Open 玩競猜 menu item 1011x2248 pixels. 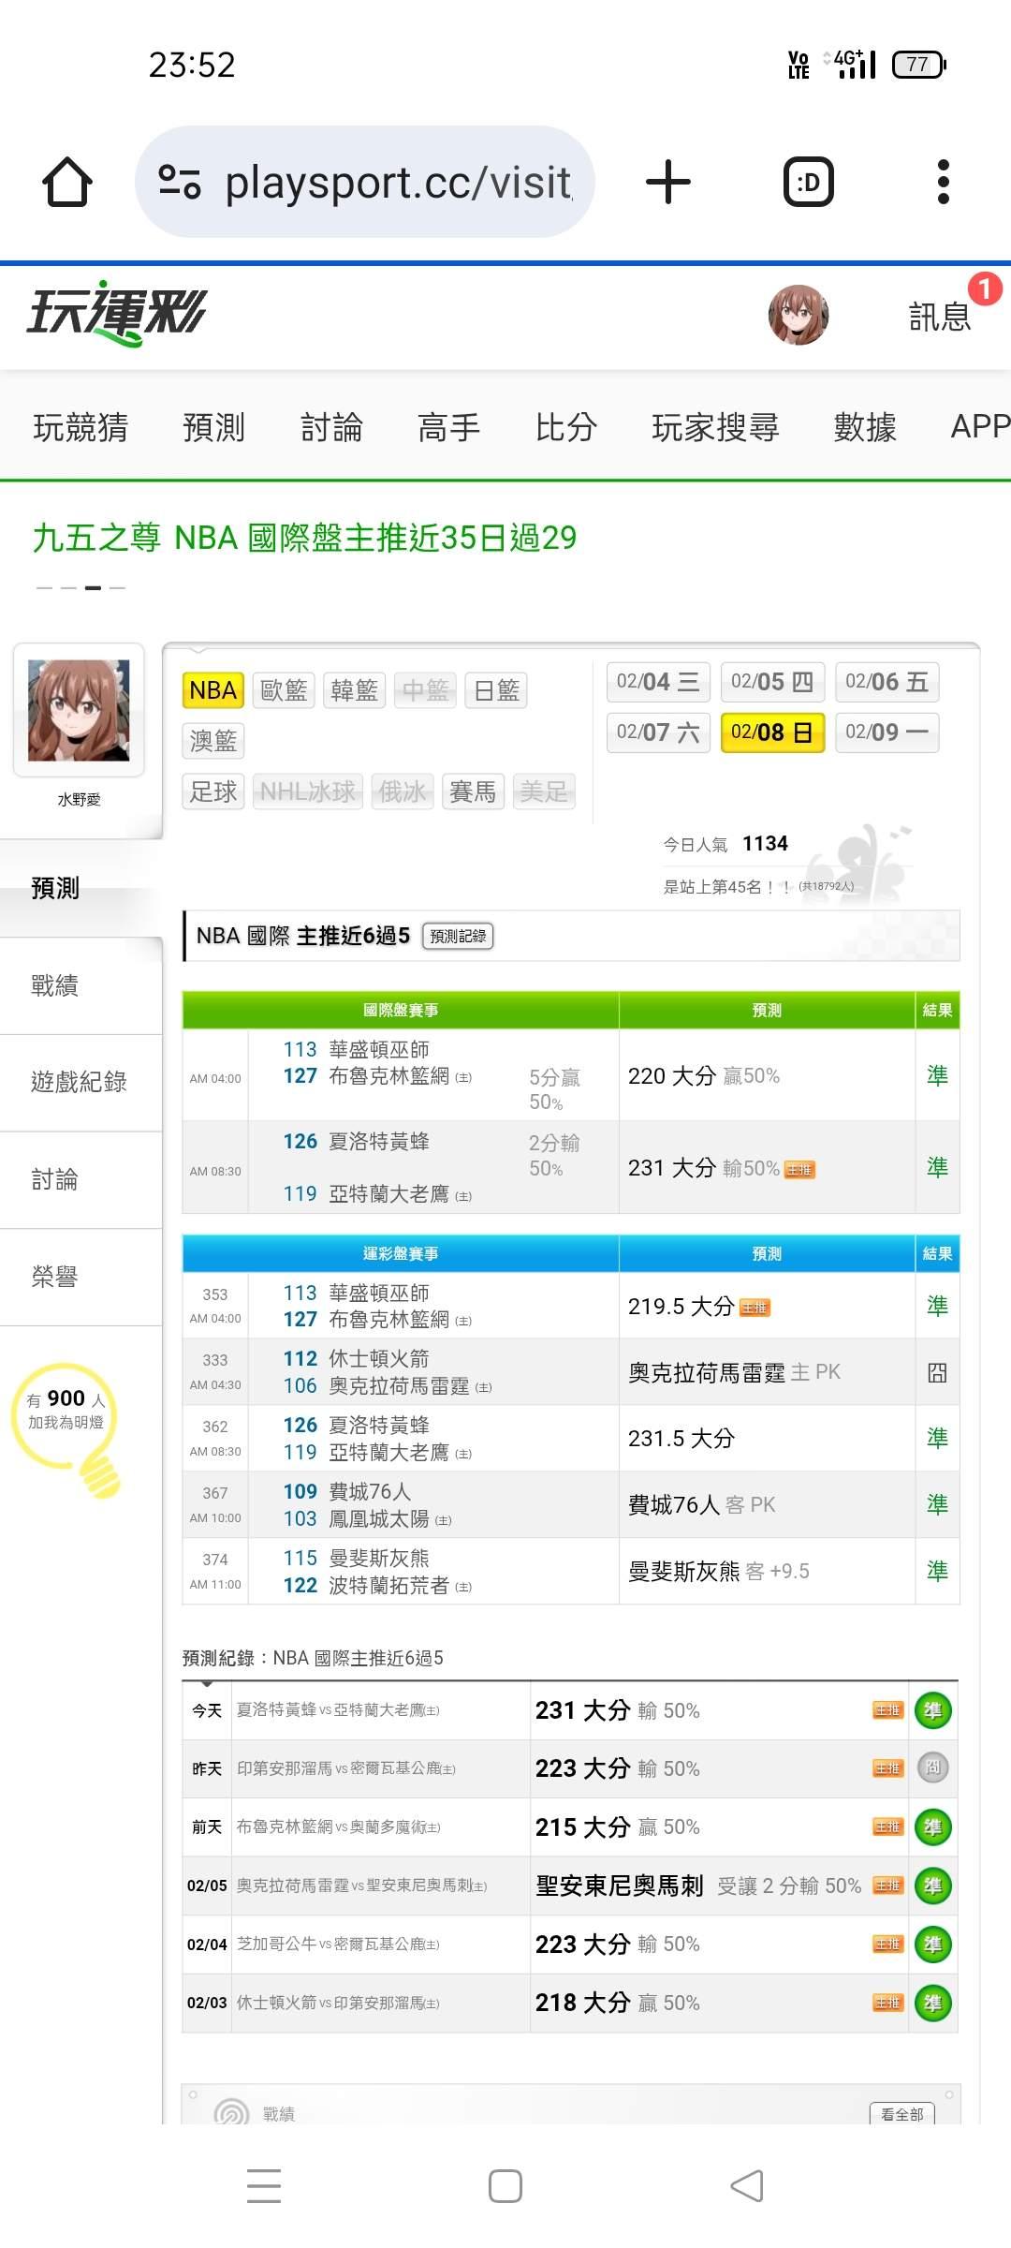click(x=81, y=427)
